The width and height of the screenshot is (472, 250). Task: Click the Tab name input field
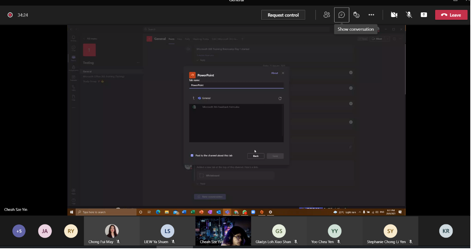pyautogui.click(x=236, y=85)
